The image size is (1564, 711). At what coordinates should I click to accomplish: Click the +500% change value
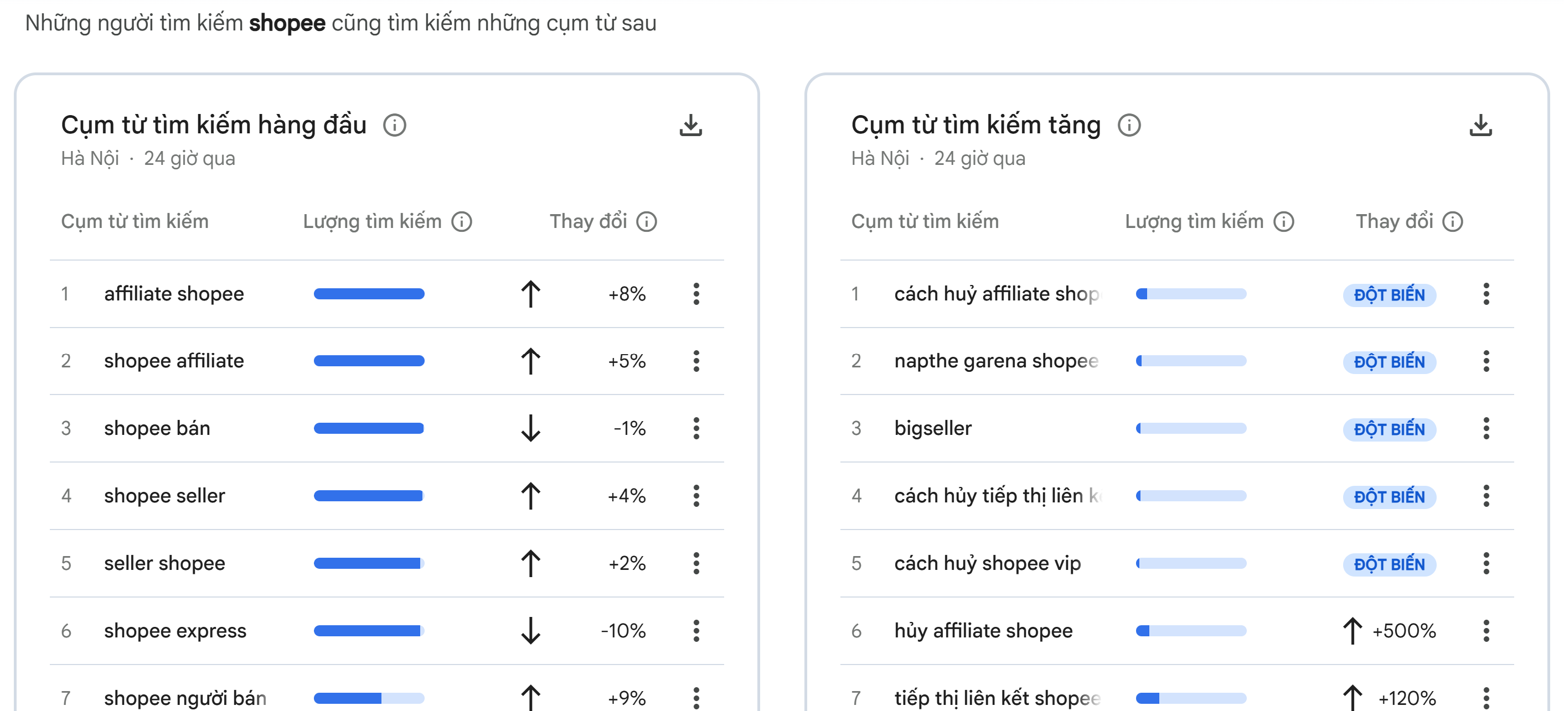coord(1403,631)
